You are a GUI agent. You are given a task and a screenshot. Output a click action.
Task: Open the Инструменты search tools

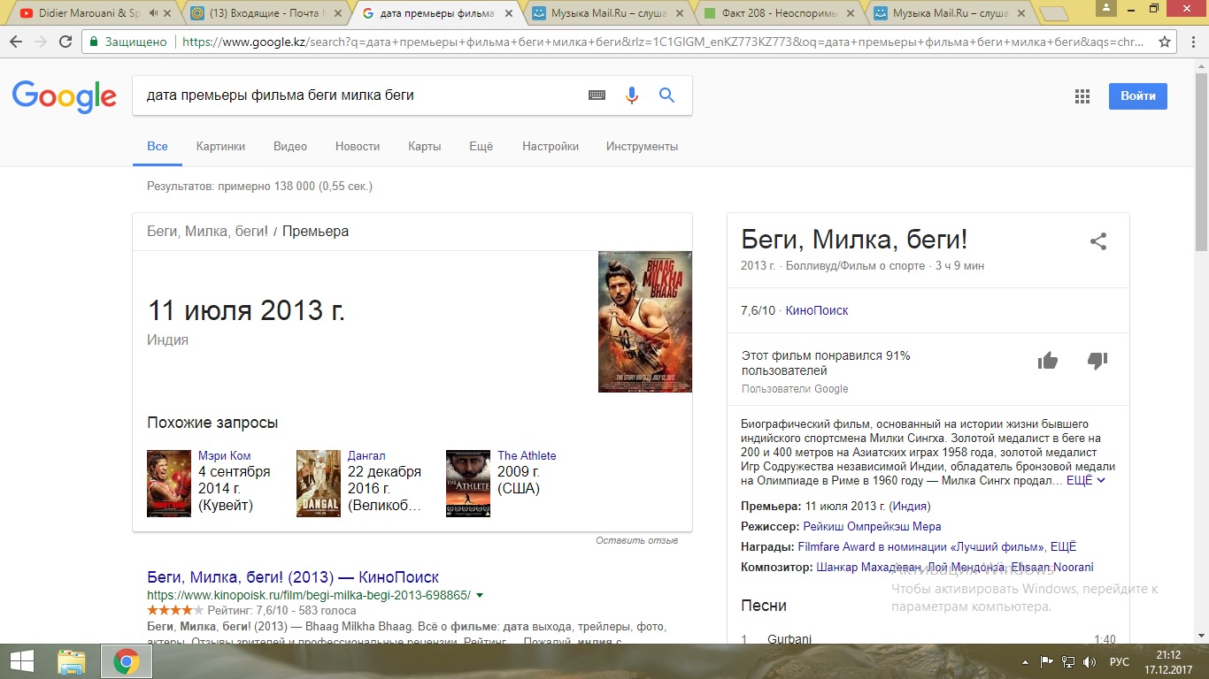(642, 146)
